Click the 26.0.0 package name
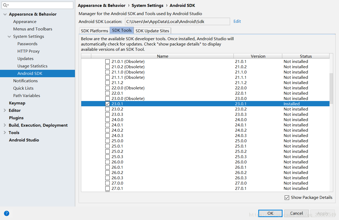Screen dimensions: 339x220 pyautogui.click(x=117, y=162)
